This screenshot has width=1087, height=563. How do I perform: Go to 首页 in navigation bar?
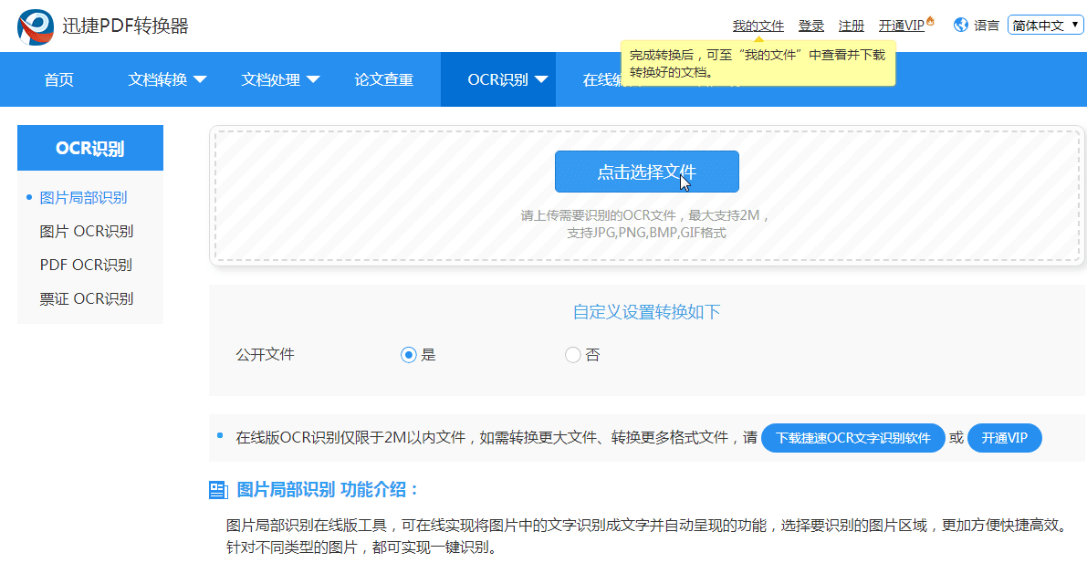pyautogui.click(x=57, y=79)
